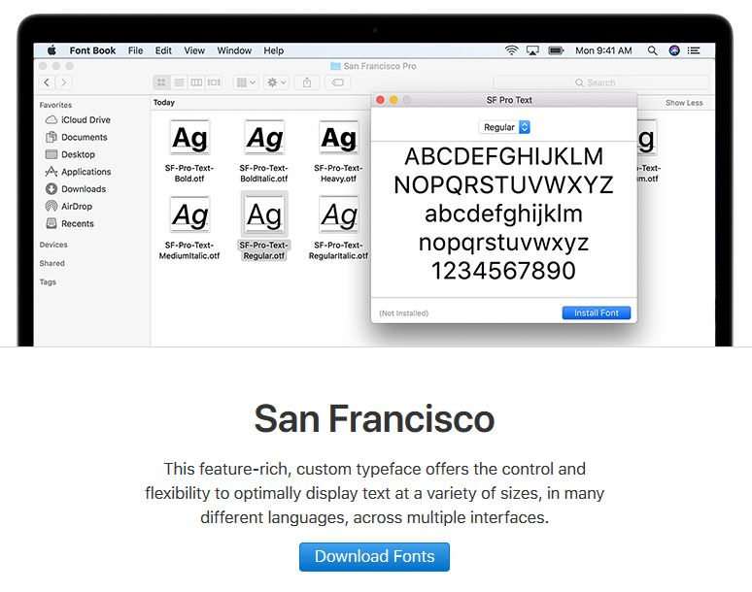This screenshot has width=752, height=592.
Task: Select Downloads in sidebar
Action: click(75, 188)
